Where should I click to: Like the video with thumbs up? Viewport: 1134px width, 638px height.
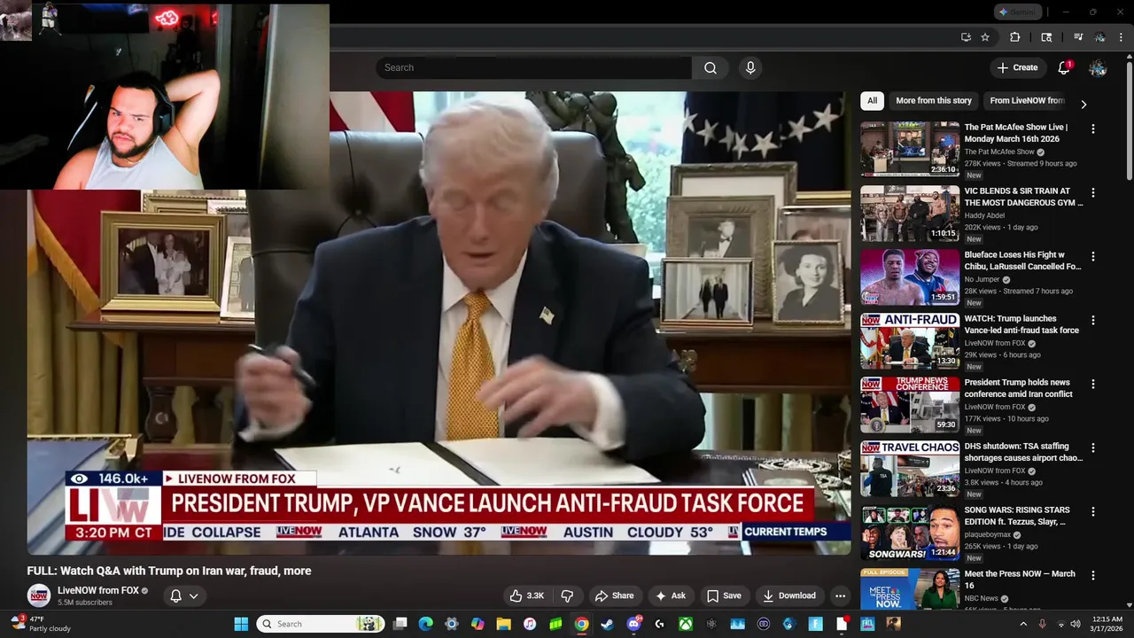528,595
